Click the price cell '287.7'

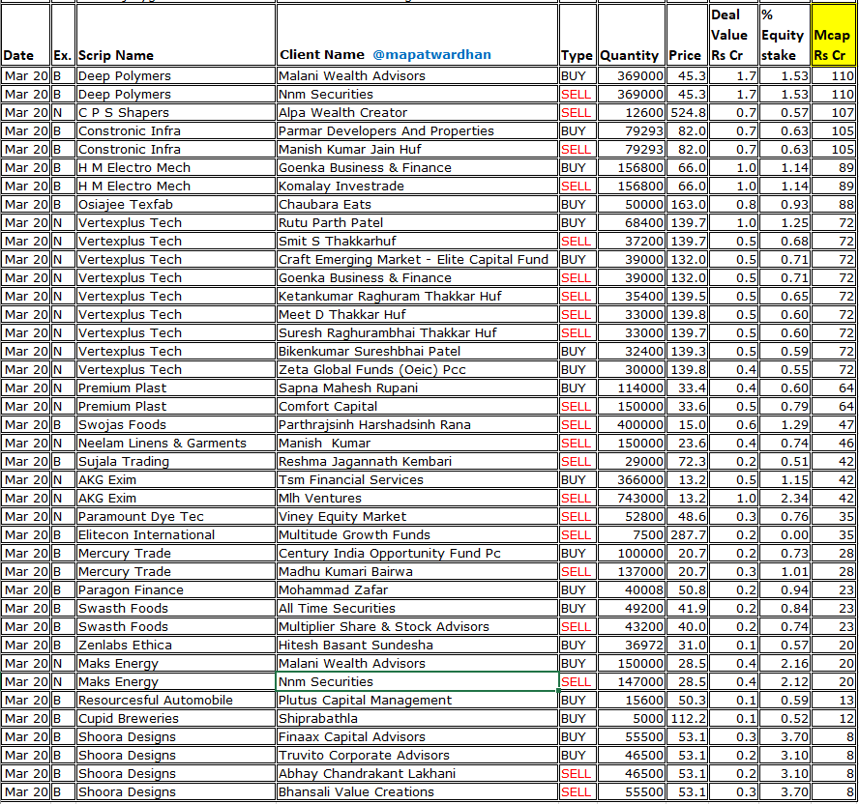pyautogui.click(x=687, y=534)
